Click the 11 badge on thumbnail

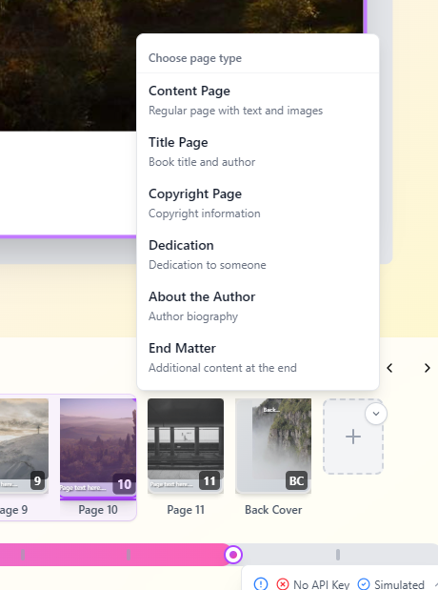209,480
